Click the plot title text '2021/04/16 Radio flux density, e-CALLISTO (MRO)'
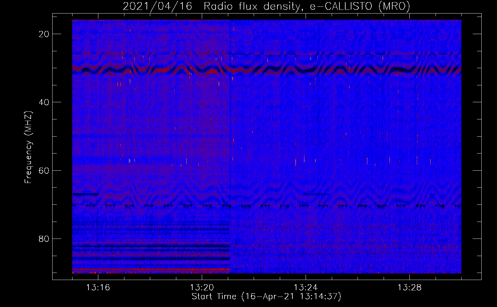Screen dimensions: 497x307 266,6
